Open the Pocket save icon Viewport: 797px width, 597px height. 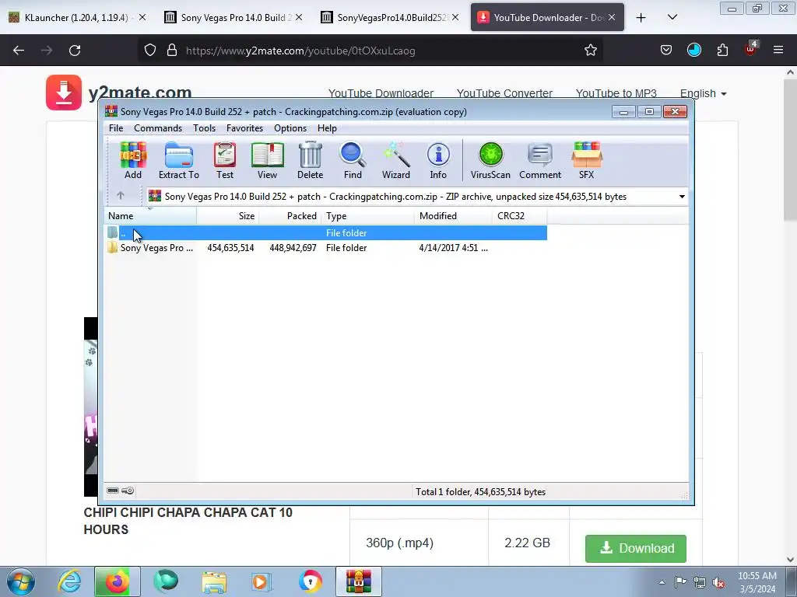tap(666, 50)
